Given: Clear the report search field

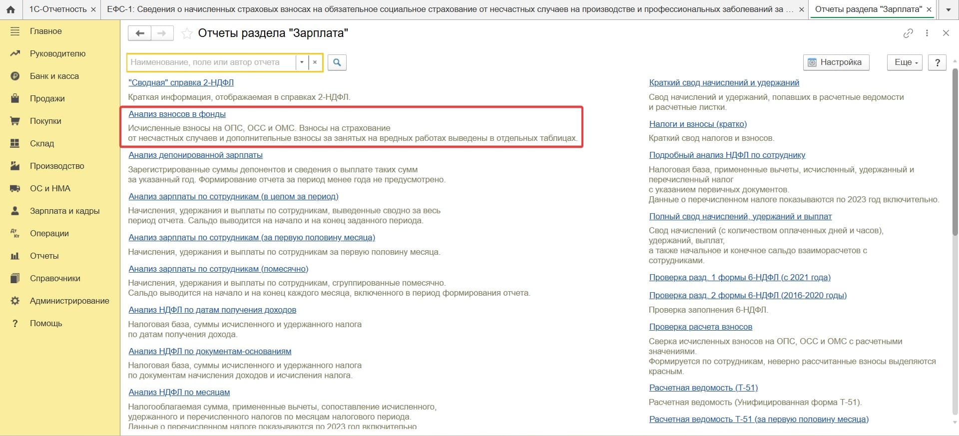Looking at the screenshot, I should pyautogui.click(x=315, y=62).
